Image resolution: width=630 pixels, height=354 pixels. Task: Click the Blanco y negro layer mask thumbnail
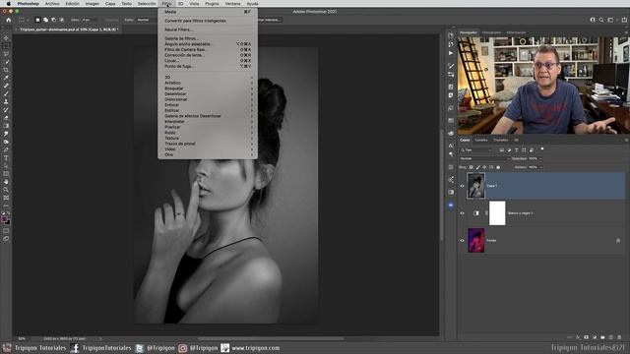[x=497, y=213]
